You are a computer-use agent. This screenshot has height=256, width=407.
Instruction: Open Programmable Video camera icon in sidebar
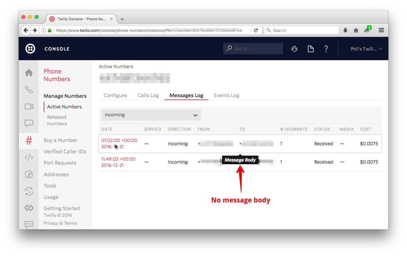pyautogui.click(x=29, y=106)
